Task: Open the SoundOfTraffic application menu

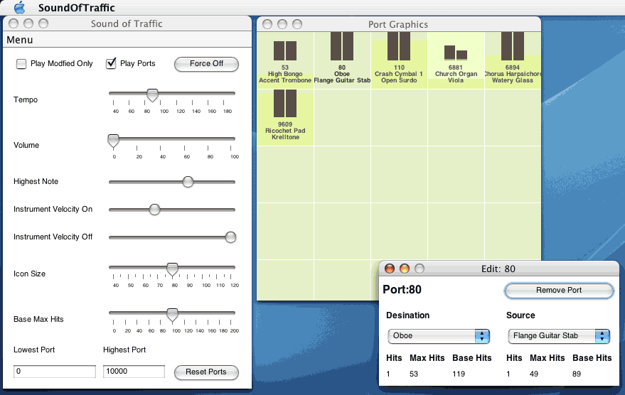Action: click(77, 8)
